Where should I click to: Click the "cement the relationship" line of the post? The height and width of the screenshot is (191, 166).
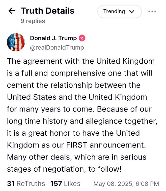(x=74, y=85)
